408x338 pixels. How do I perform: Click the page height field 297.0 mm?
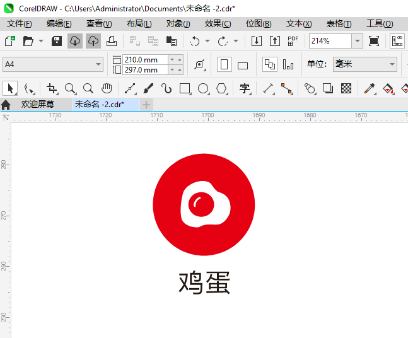pos(145,70)
